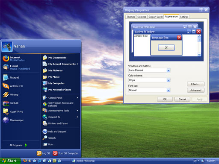Image resolution: width=219 pixels, height=164 pixels.
Task: Click Adobe Photoshop taskbar button
Action: coord(83,161)
